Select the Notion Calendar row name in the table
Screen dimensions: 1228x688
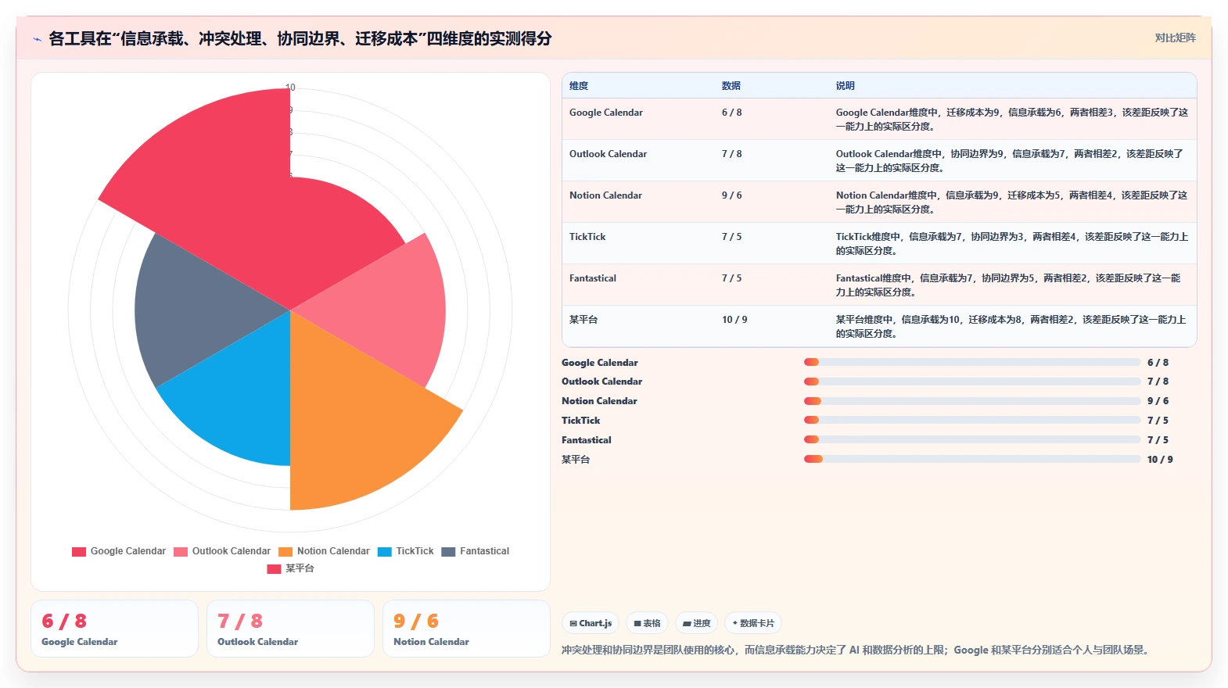click(606, 195)
